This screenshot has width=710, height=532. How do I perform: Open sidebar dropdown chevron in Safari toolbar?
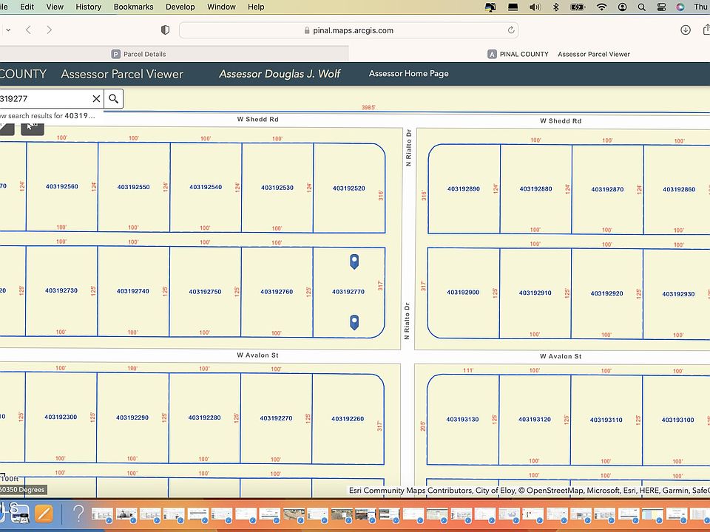click(x=8, y=30)
